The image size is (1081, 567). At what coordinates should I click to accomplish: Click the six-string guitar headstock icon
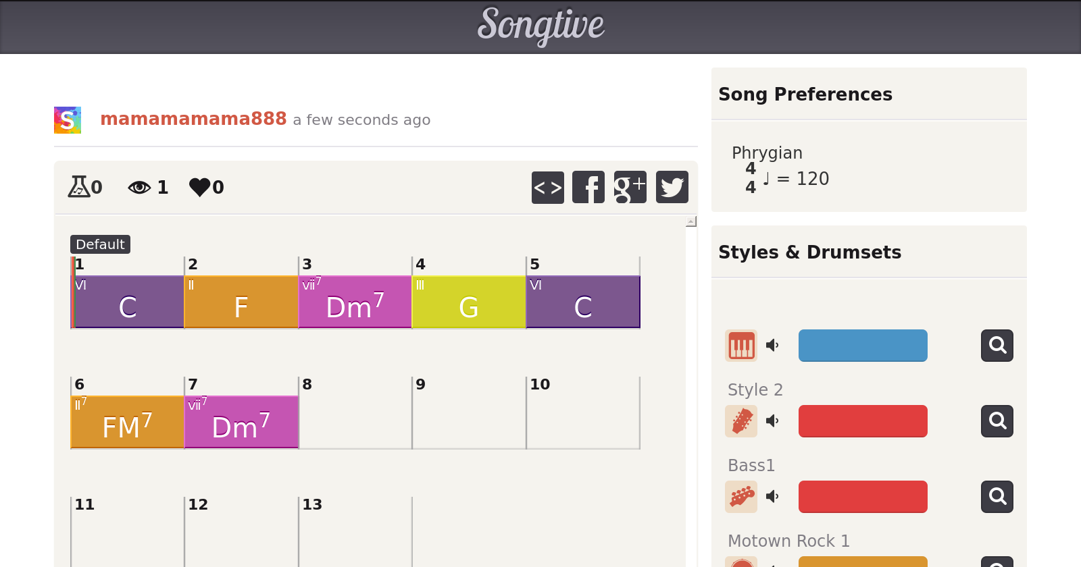click(x=741, y=421)
